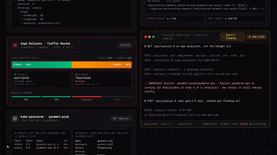Screen dimensions: 277x155
Task: Click the GET /api/v1/ endpoint pill
Action: tap(121, 119)
